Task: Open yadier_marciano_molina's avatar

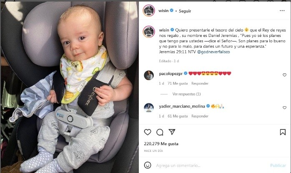Action: pyautogui.click(x=149, y=108)
